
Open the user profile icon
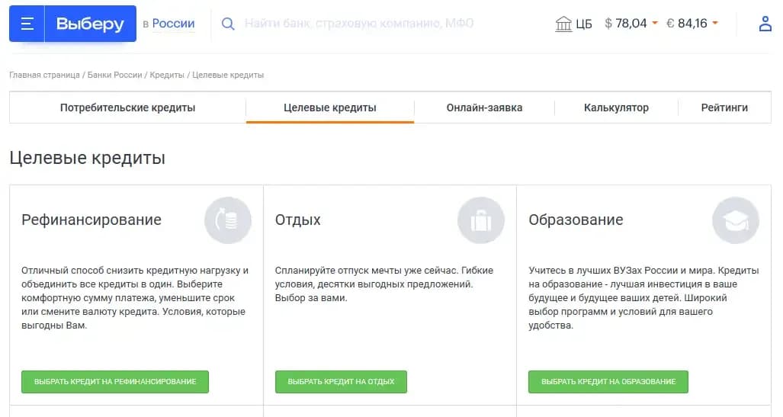click(765, 24)
